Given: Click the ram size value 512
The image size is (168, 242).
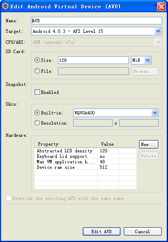Looking at the screenshot, I should (104, 168).
